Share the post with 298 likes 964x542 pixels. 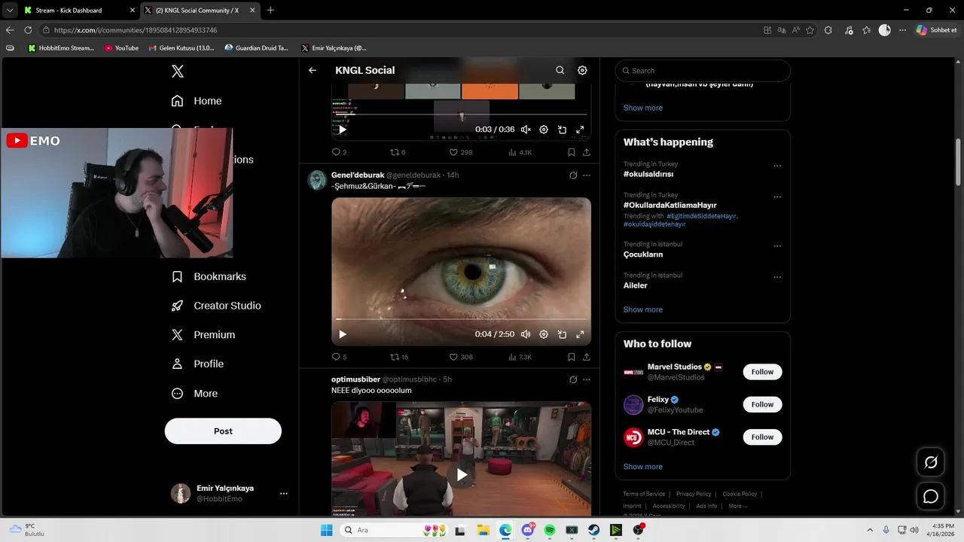point(587,152)
